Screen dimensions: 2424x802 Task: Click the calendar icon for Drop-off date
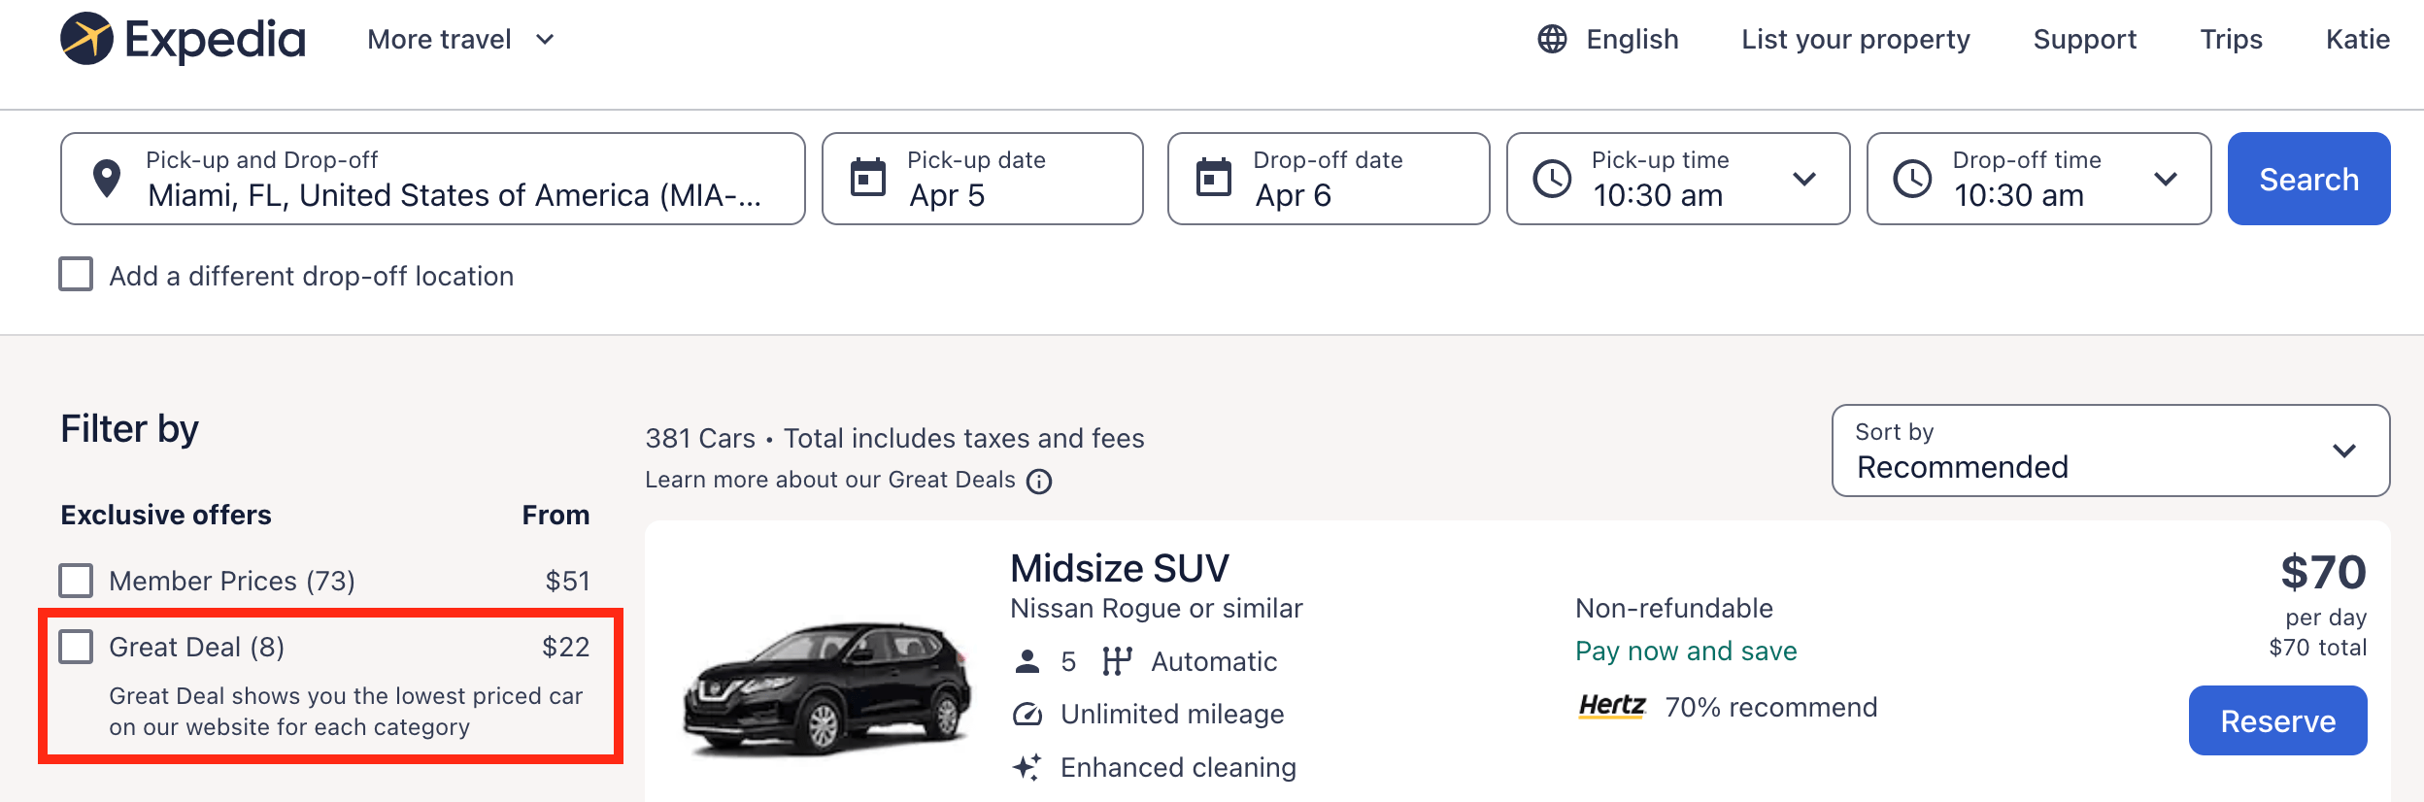click(1214, 178)
